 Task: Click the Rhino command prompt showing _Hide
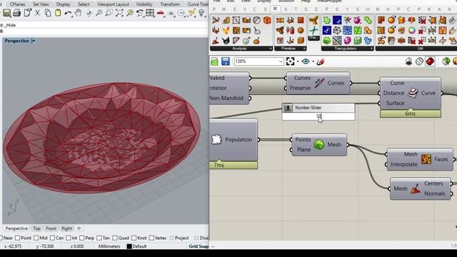[x=104, y=25]
